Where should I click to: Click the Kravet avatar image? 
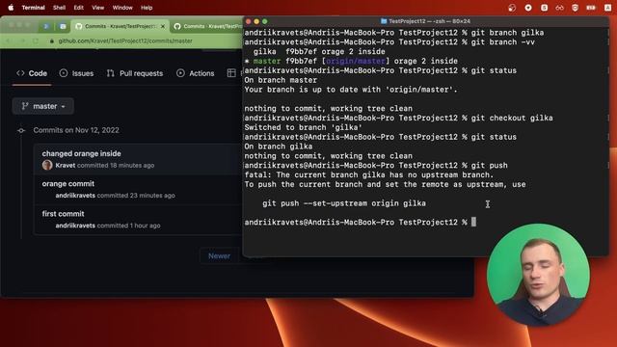point(47,165)
